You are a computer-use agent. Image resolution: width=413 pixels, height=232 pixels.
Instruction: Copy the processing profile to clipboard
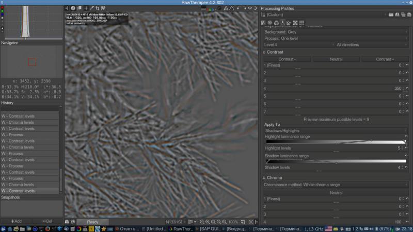coord(403,15)
